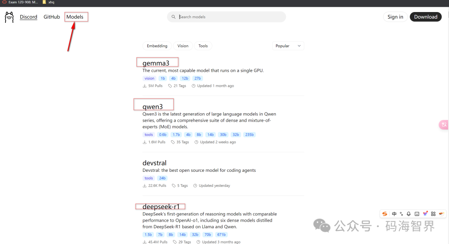Select qwen3 4b size tag
The height and width of the screenshot is (244, 449).
188,134
